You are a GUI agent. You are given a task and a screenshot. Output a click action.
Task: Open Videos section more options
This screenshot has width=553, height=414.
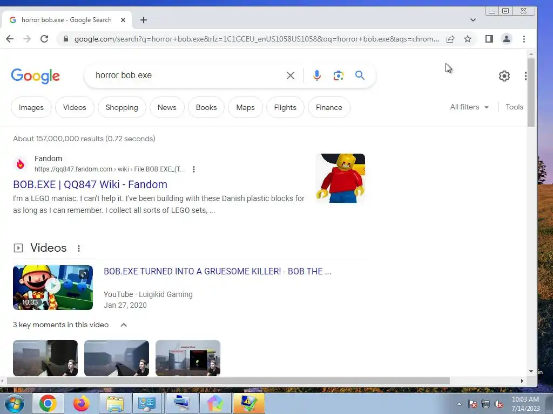pyautogui.click(x=79, y=249)
